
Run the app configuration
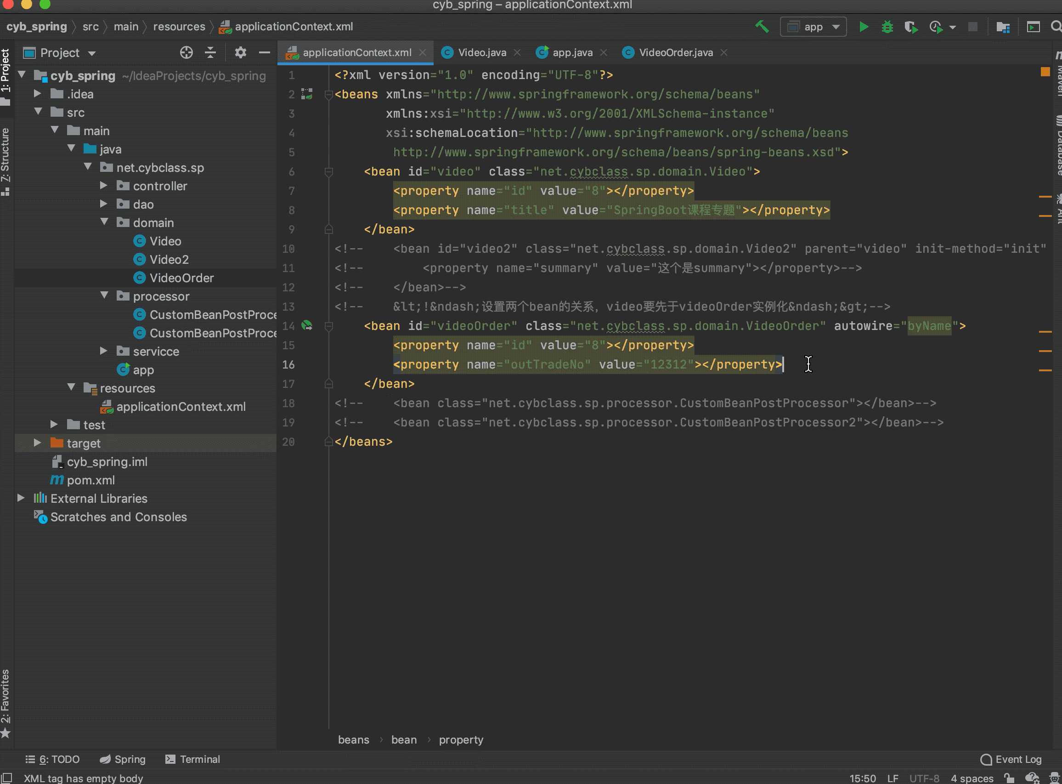pos(863,27)
